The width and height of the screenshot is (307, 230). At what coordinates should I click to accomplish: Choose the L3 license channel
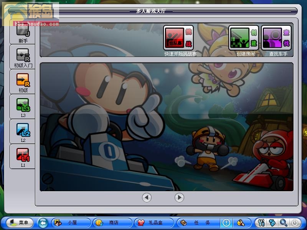(x=23, y=107)
